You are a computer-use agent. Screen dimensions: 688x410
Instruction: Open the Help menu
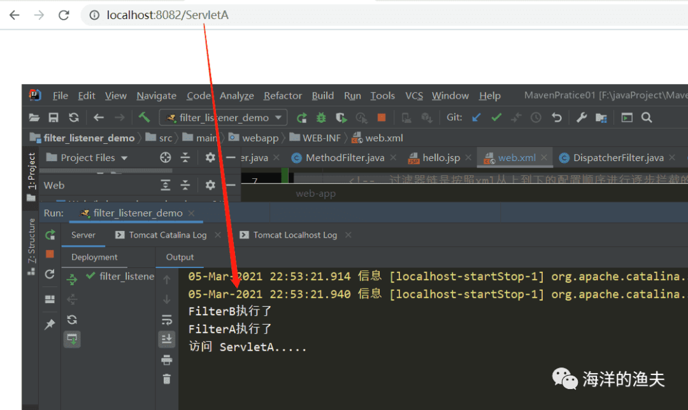(x=490, y=95)
